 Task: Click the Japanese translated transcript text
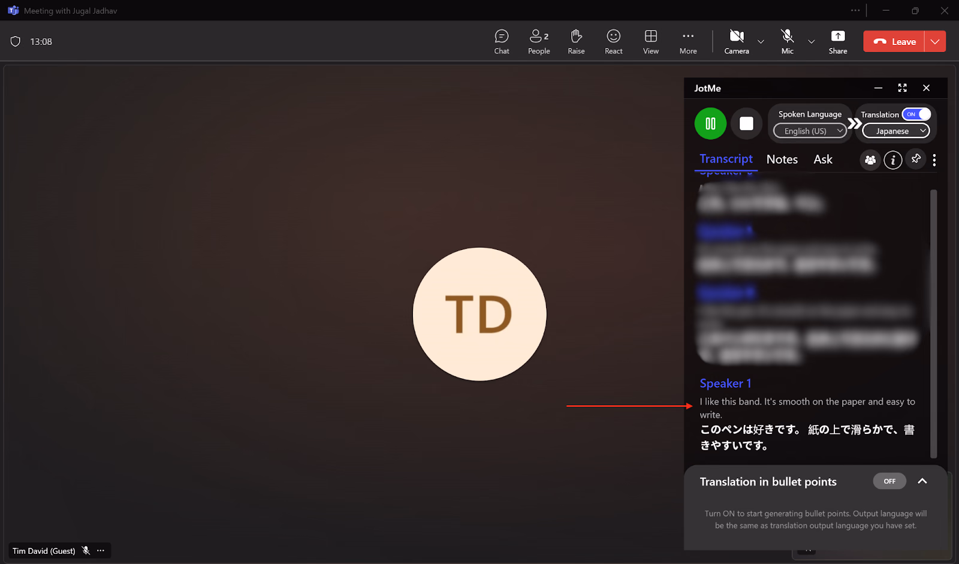(x=807, y=438)
